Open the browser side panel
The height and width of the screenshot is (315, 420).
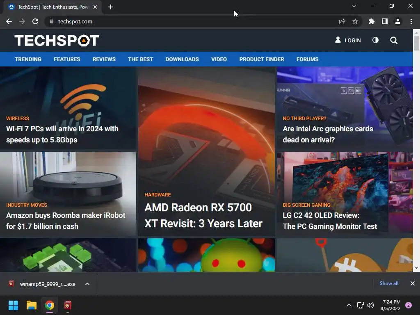385,21
